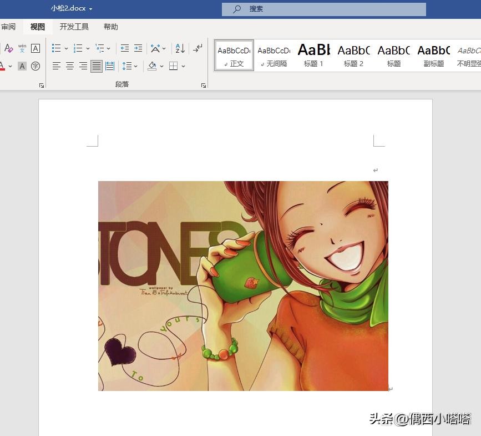Apply bulleted list formatting
This screenshot has width=481, height=436.
56,48
